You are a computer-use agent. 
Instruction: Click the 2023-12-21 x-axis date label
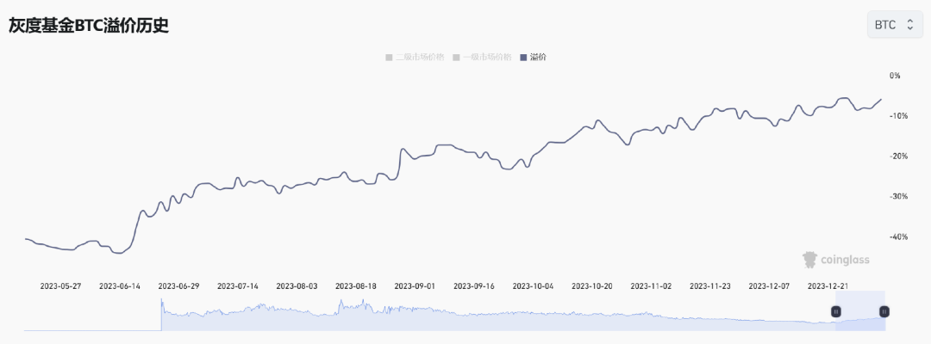(x=828, y=286)
